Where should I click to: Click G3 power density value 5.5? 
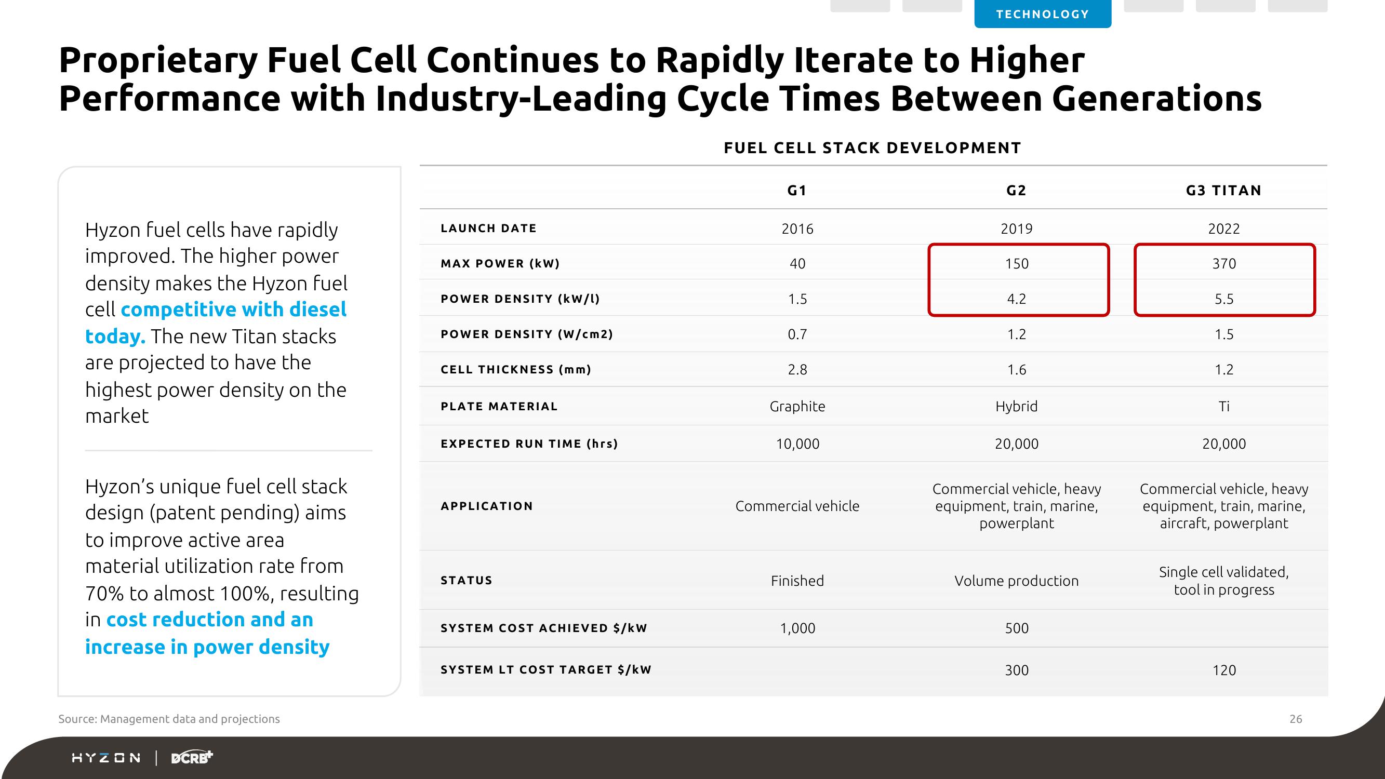point(1224,300)
